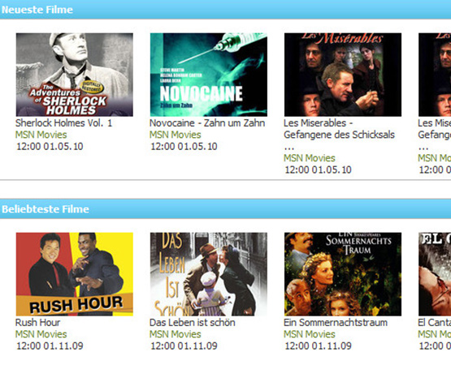Open the Sherlock Holmes Vol. 1 poster thumbnail
Image resolution: width=451 pixels, height=365 pixels.
[x=75, y=75]
